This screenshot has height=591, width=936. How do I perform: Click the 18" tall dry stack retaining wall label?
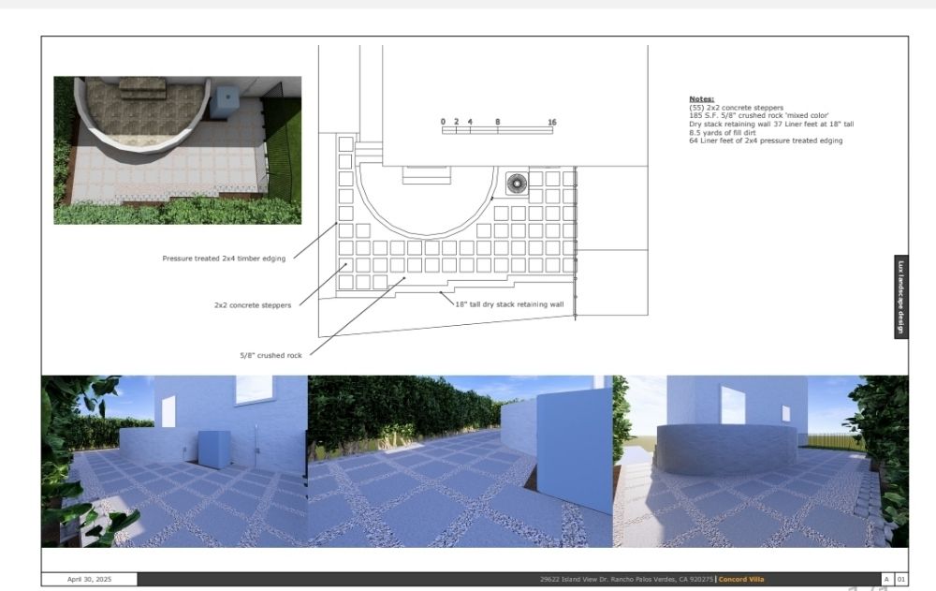coord(509,304)
